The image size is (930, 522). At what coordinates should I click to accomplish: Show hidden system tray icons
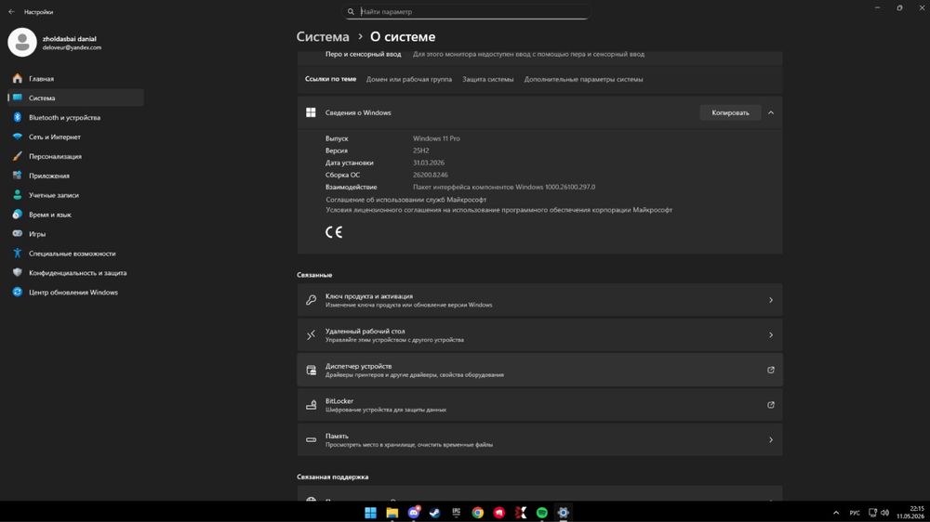click(836, 513)
